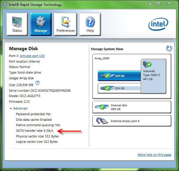The width and height of the screenshot is (179, 171).
Task: Open the Help tab
Action: point(90,24)
